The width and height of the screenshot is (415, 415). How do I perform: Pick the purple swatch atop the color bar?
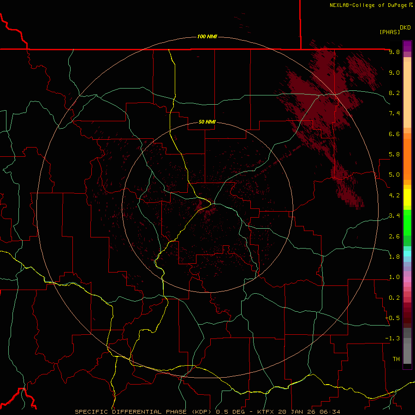coord(407,46)
